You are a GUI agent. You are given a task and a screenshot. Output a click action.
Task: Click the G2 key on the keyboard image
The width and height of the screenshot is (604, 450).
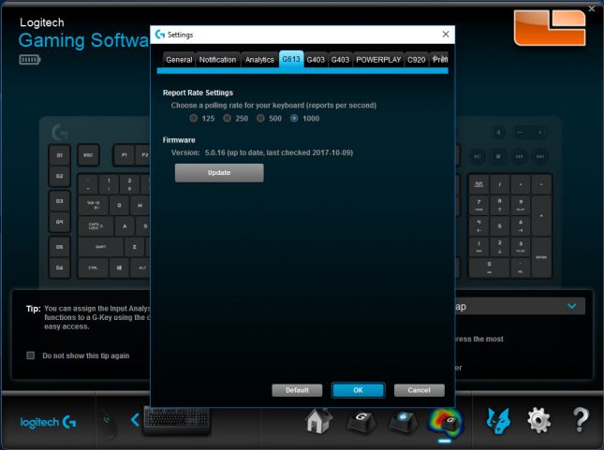[x=59, y=176]
